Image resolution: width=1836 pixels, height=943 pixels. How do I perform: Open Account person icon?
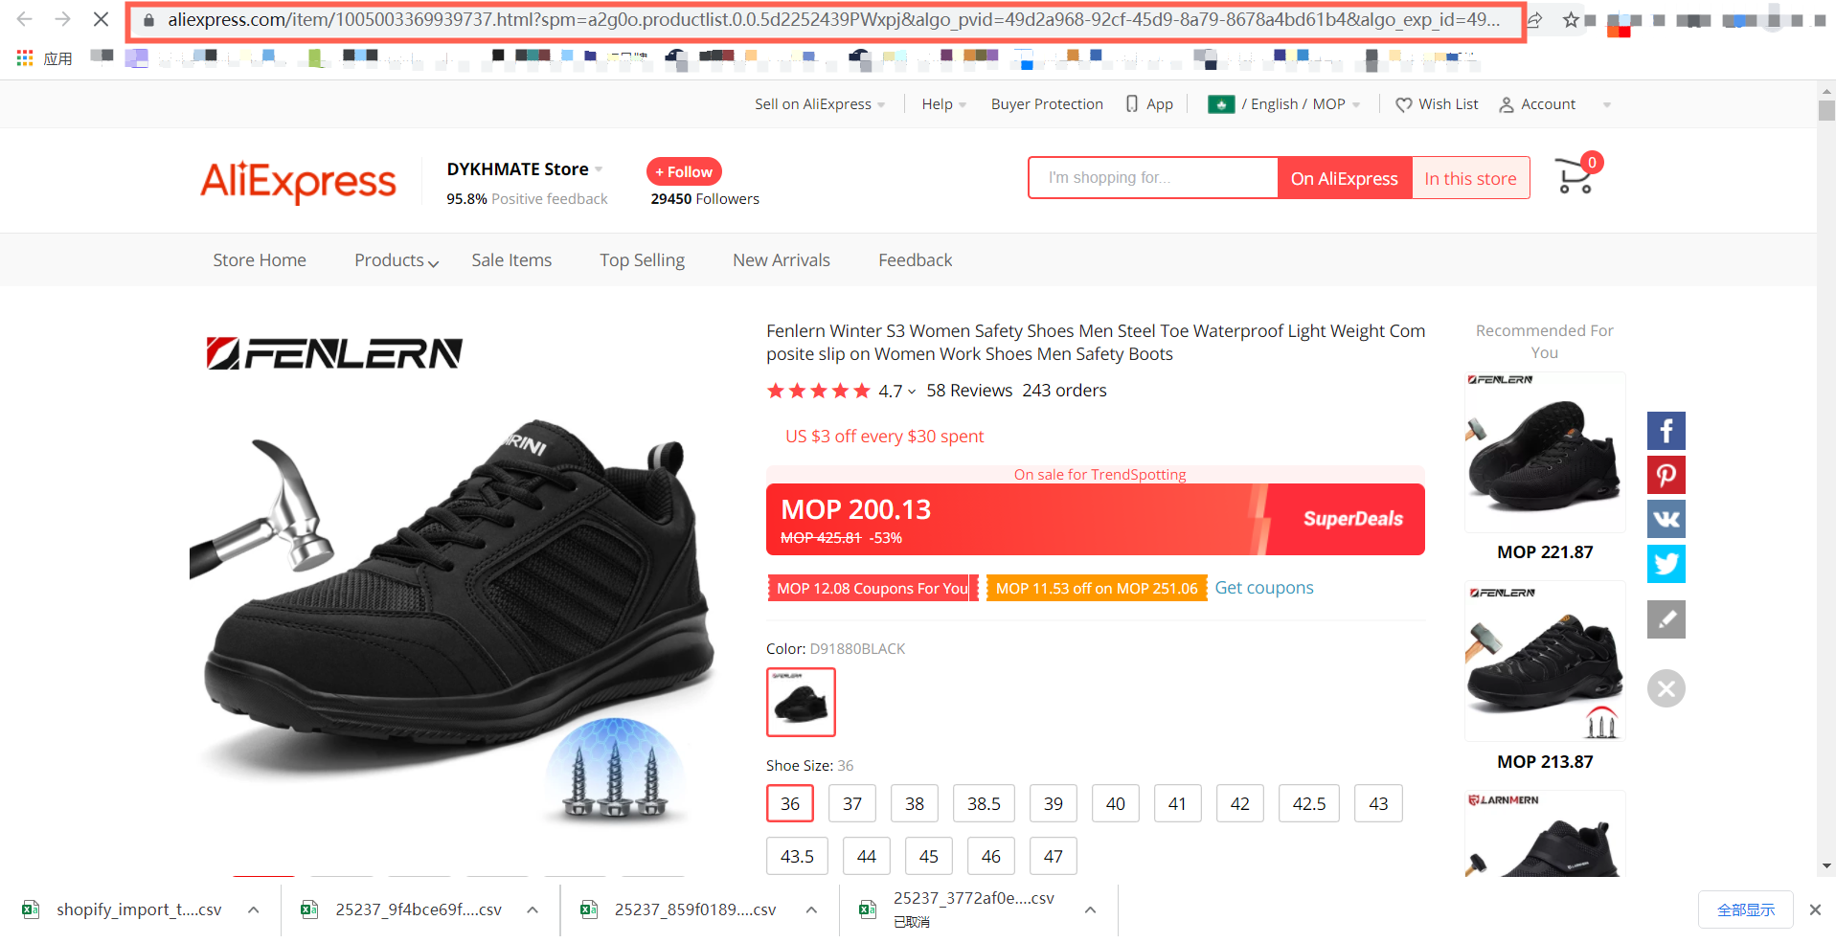pyautogui.click(x=1507, y=104)
